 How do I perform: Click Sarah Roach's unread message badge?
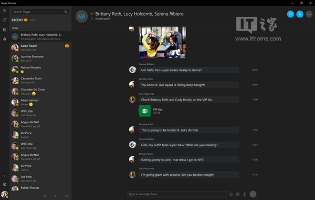[67, 46]
